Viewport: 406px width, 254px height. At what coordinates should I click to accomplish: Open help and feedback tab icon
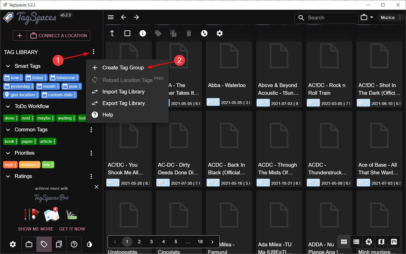[74, 244]
